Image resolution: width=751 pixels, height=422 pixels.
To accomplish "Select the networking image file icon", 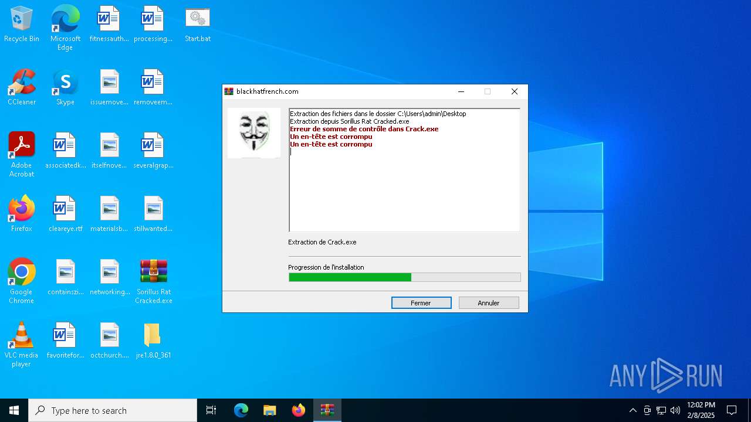I will click(109, 278).
